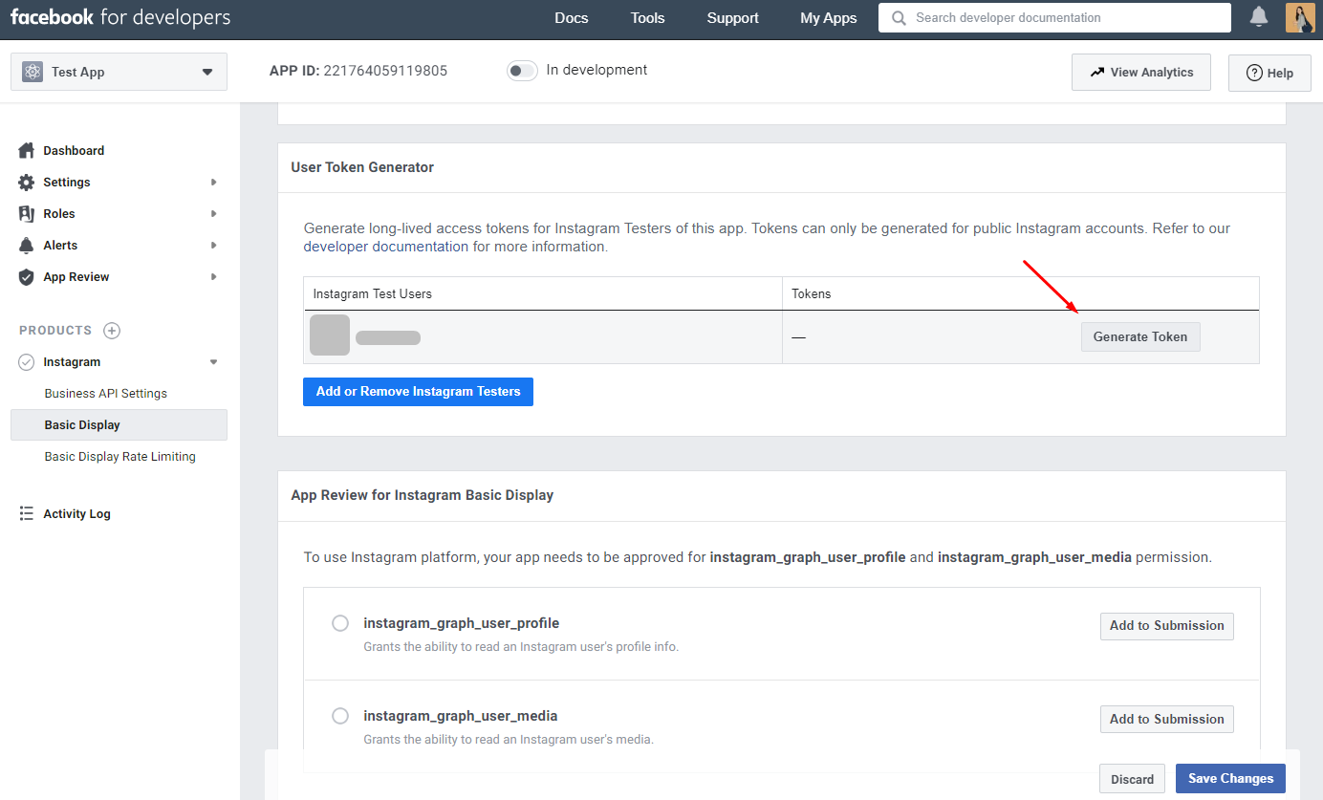Viewport: 1323px width, 800px height.
Task: Click the Activity Log list icon
Action: [x=26, y=514]
